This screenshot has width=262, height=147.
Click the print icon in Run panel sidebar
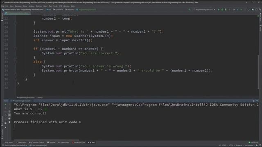point(9,118)
